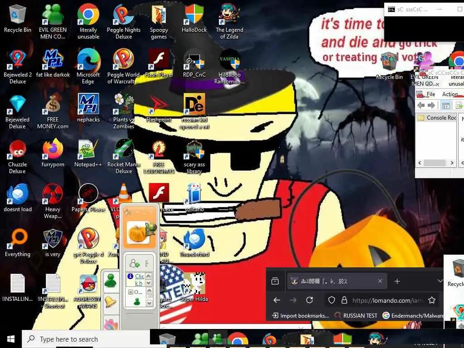The width and height of the screenshot is (464, 348).
Task: Click add contact icon in messenger window
Action: [135, 263]
